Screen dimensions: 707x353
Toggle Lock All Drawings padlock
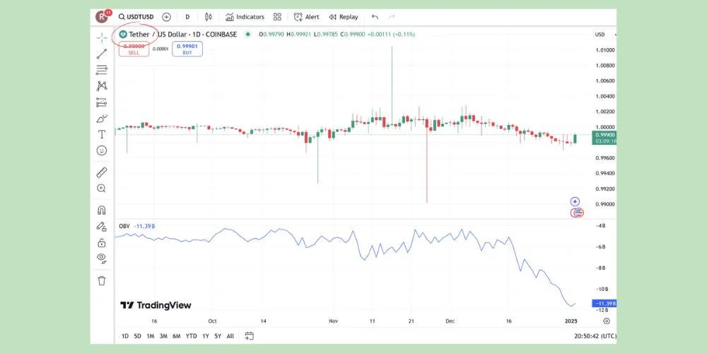[x=102, y=242]
